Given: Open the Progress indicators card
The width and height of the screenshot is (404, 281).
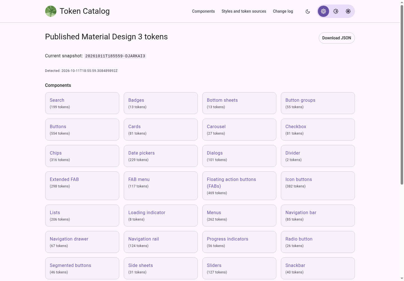Looking at the screenshot, I should coord(239,242).
